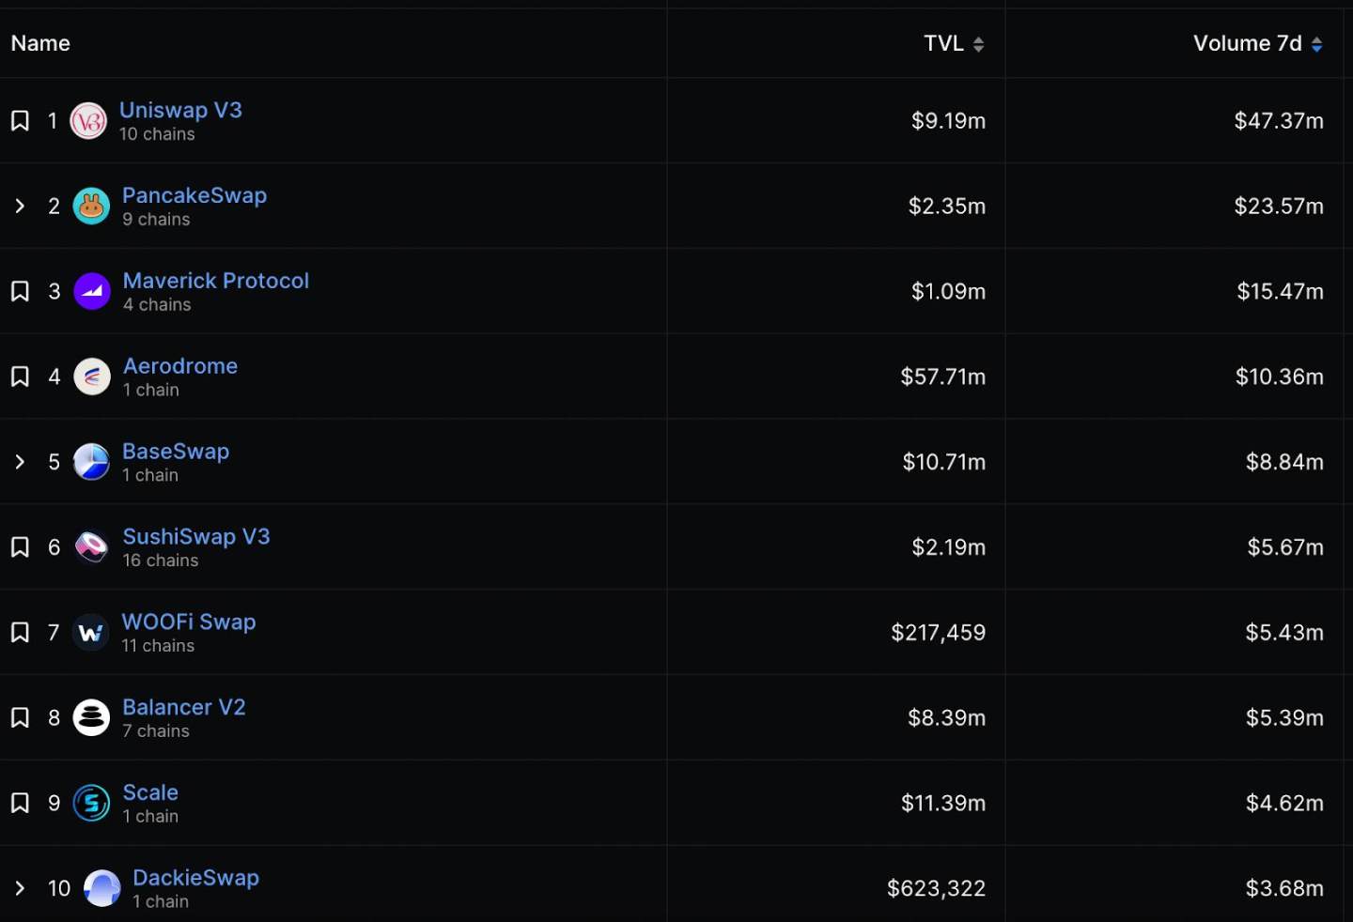
Task: Toggle bookmark on Scale row
Action: tap(20, 804)
